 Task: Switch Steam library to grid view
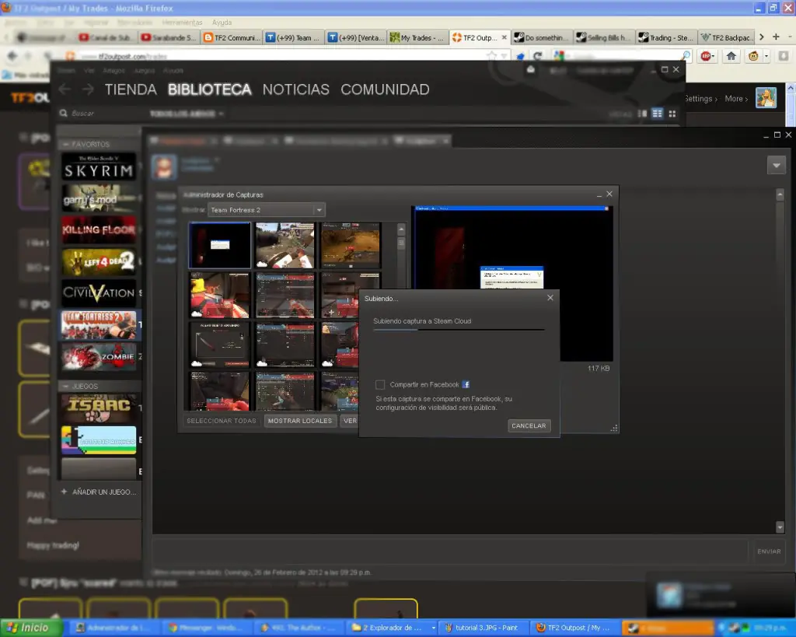click(x=672, y=114)
